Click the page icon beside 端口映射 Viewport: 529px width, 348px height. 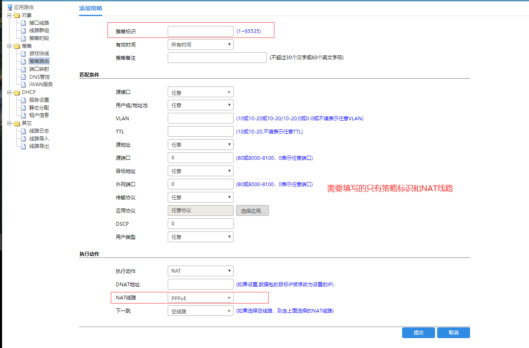point(24,69)
